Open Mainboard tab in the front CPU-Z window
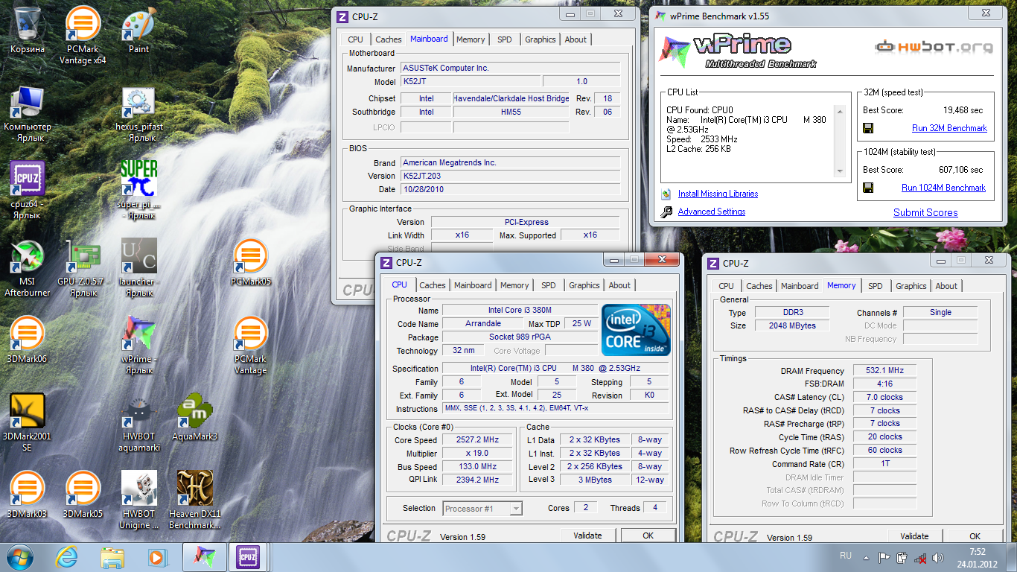 [473, 285]
